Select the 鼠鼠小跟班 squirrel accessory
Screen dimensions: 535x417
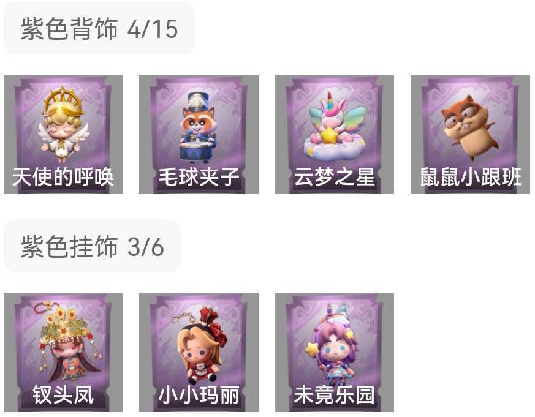click(470, 135)
